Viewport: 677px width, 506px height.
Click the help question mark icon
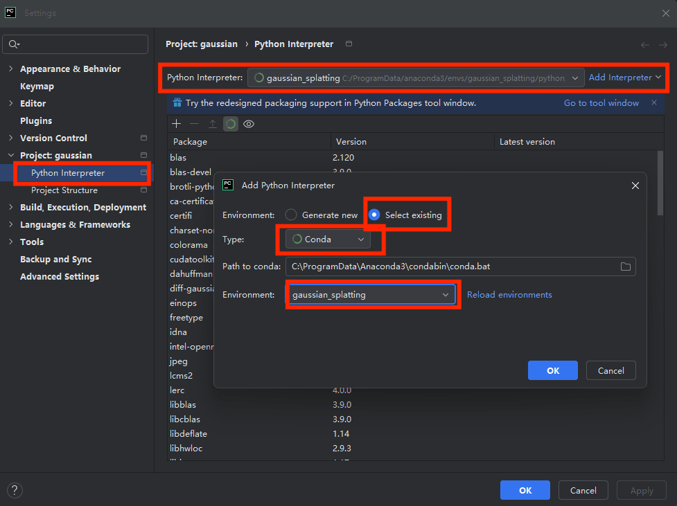(x=15, y=490)
